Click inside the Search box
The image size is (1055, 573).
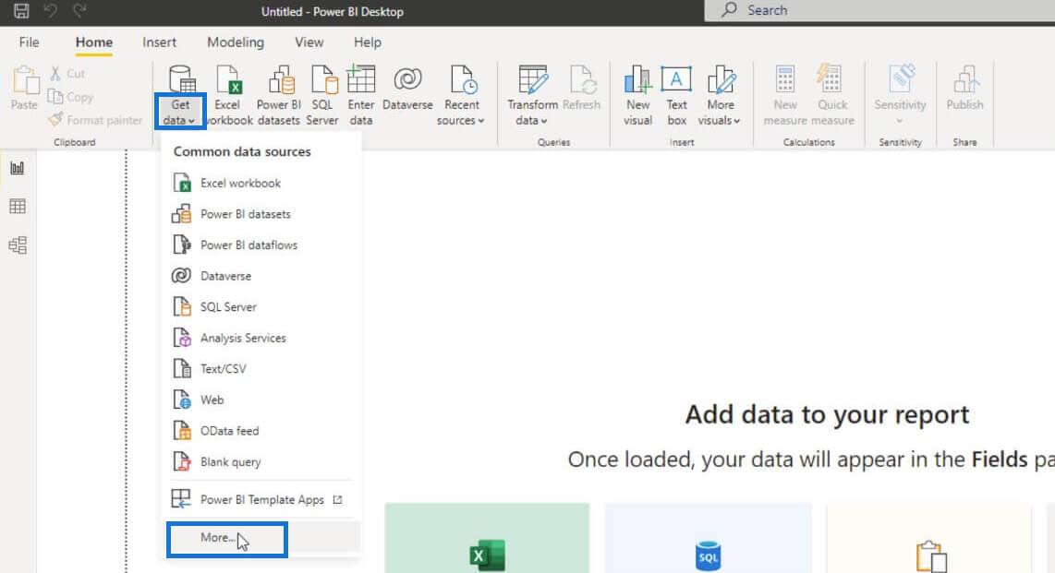click(879, 10)
